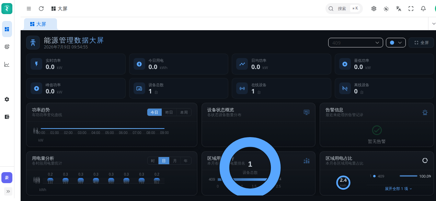
Task: Open the device chip sidebar icon
Action: [7, 47]
